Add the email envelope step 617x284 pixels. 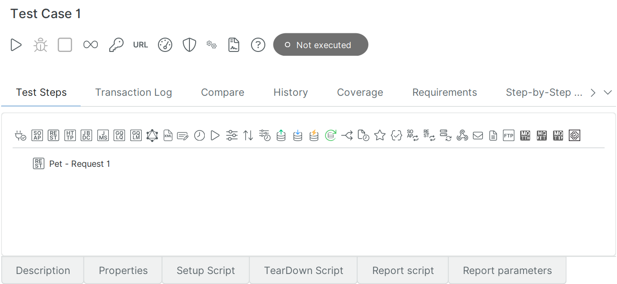478,136
